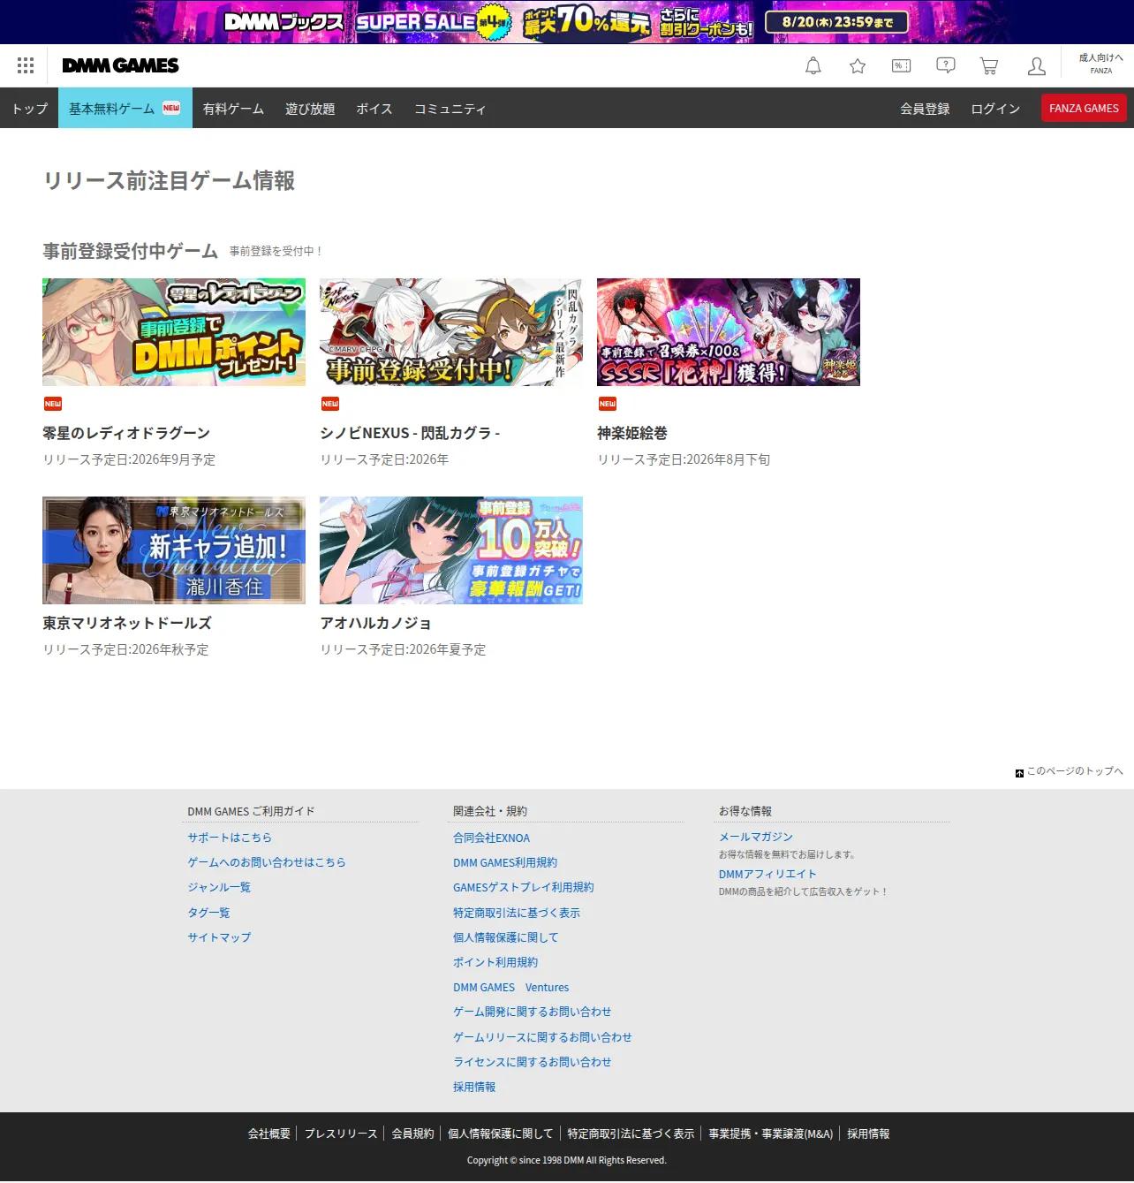
Task: Select the ボイス tab
Action: pos(374,109)
